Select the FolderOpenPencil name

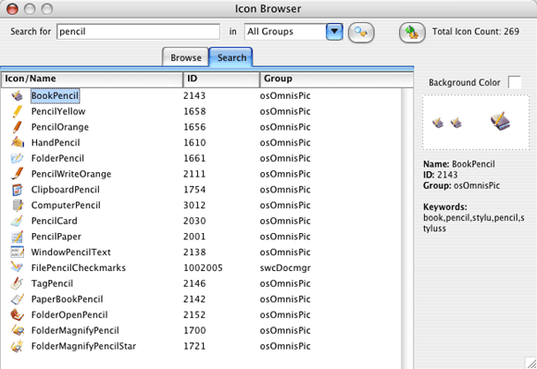coord(69,315)
